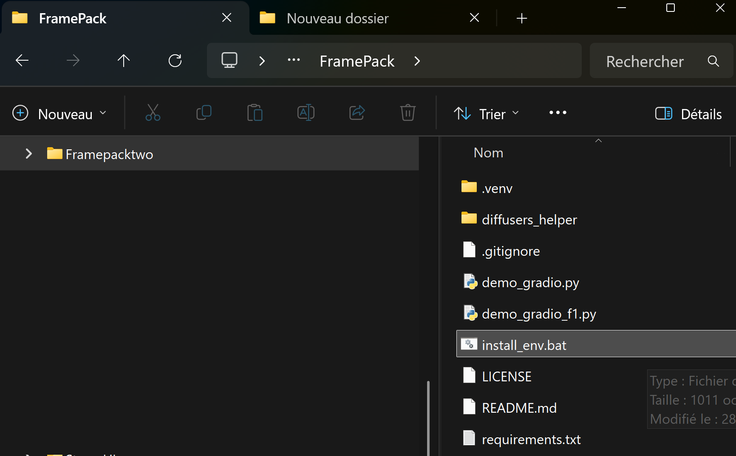The height and width of the screenshot is (456, 736).
Task: Click the .venv folder icon
Action: (469, 187)
